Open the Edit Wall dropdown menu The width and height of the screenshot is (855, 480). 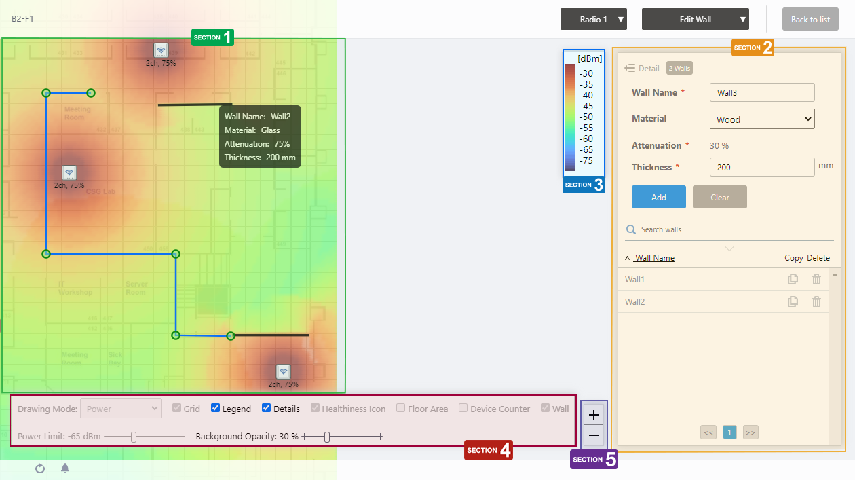695,20
